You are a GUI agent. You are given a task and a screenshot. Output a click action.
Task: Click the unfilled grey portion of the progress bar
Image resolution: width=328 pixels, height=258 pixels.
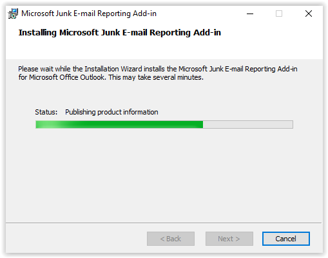click(x=248, y=124)
